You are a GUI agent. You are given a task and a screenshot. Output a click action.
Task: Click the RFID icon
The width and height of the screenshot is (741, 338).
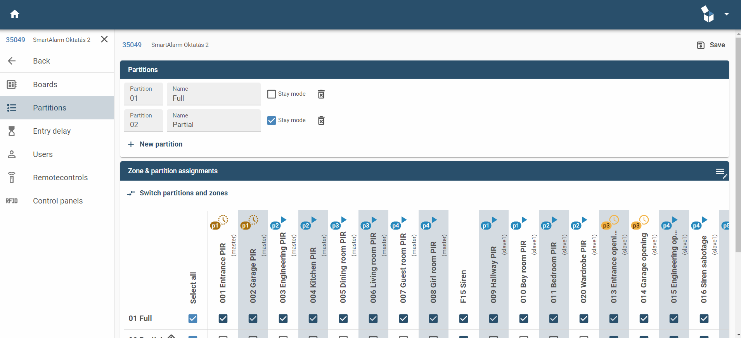[x=12, y=201]
